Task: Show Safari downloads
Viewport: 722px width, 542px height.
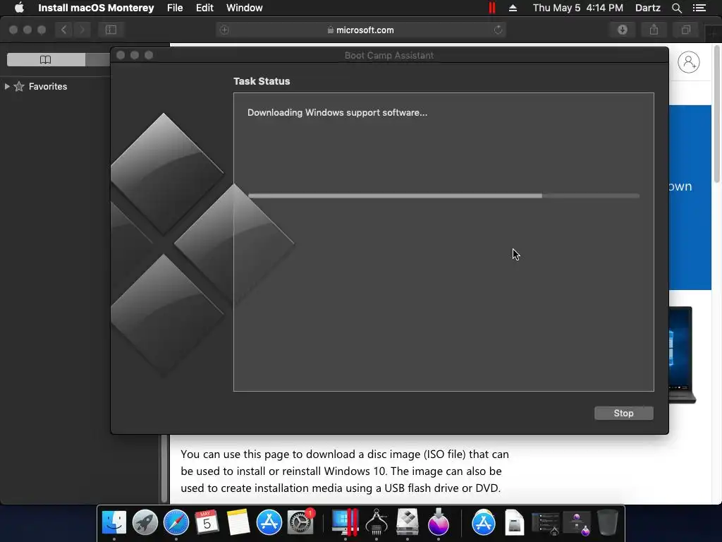Action: click(x=623, y=30)
